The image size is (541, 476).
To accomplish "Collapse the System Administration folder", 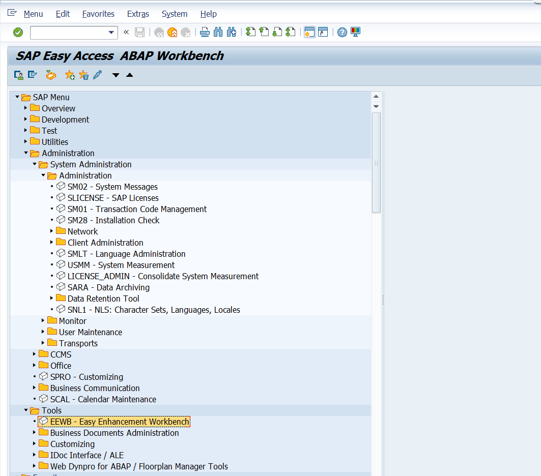I will (x=35, y=164).
